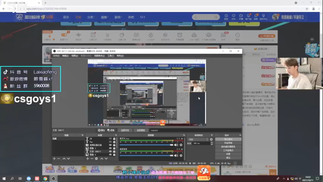323x182 pixels.
Task: Add a new scene with plus icon
Action: tap(54, 159)
